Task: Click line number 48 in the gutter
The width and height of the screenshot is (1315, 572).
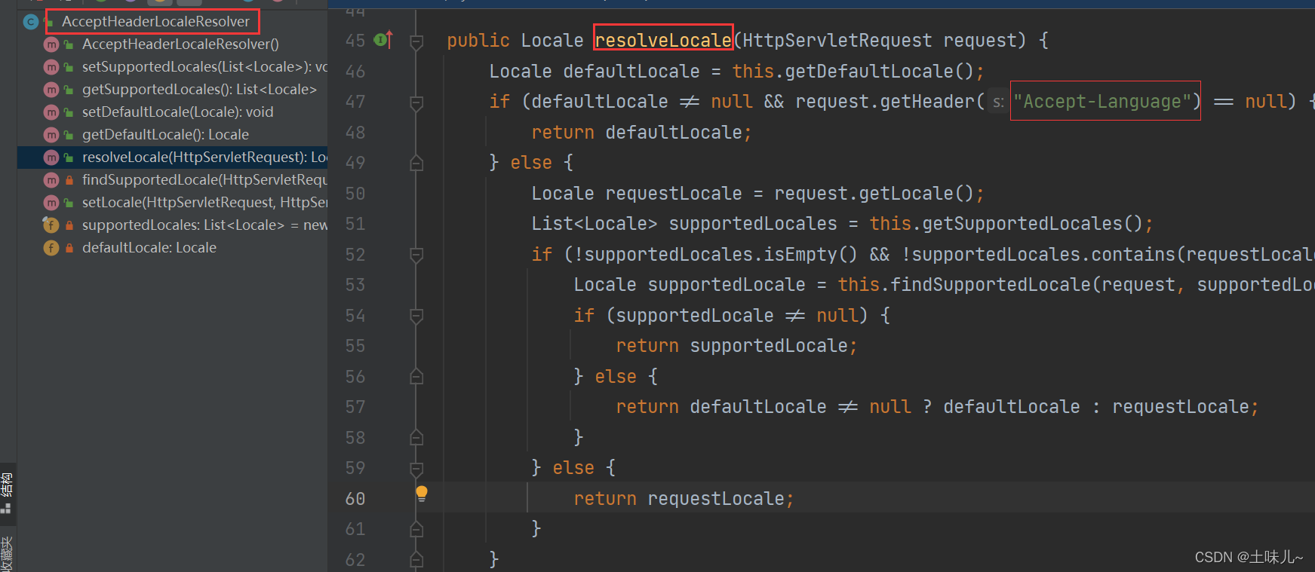Action: click(x=355, y=133)
